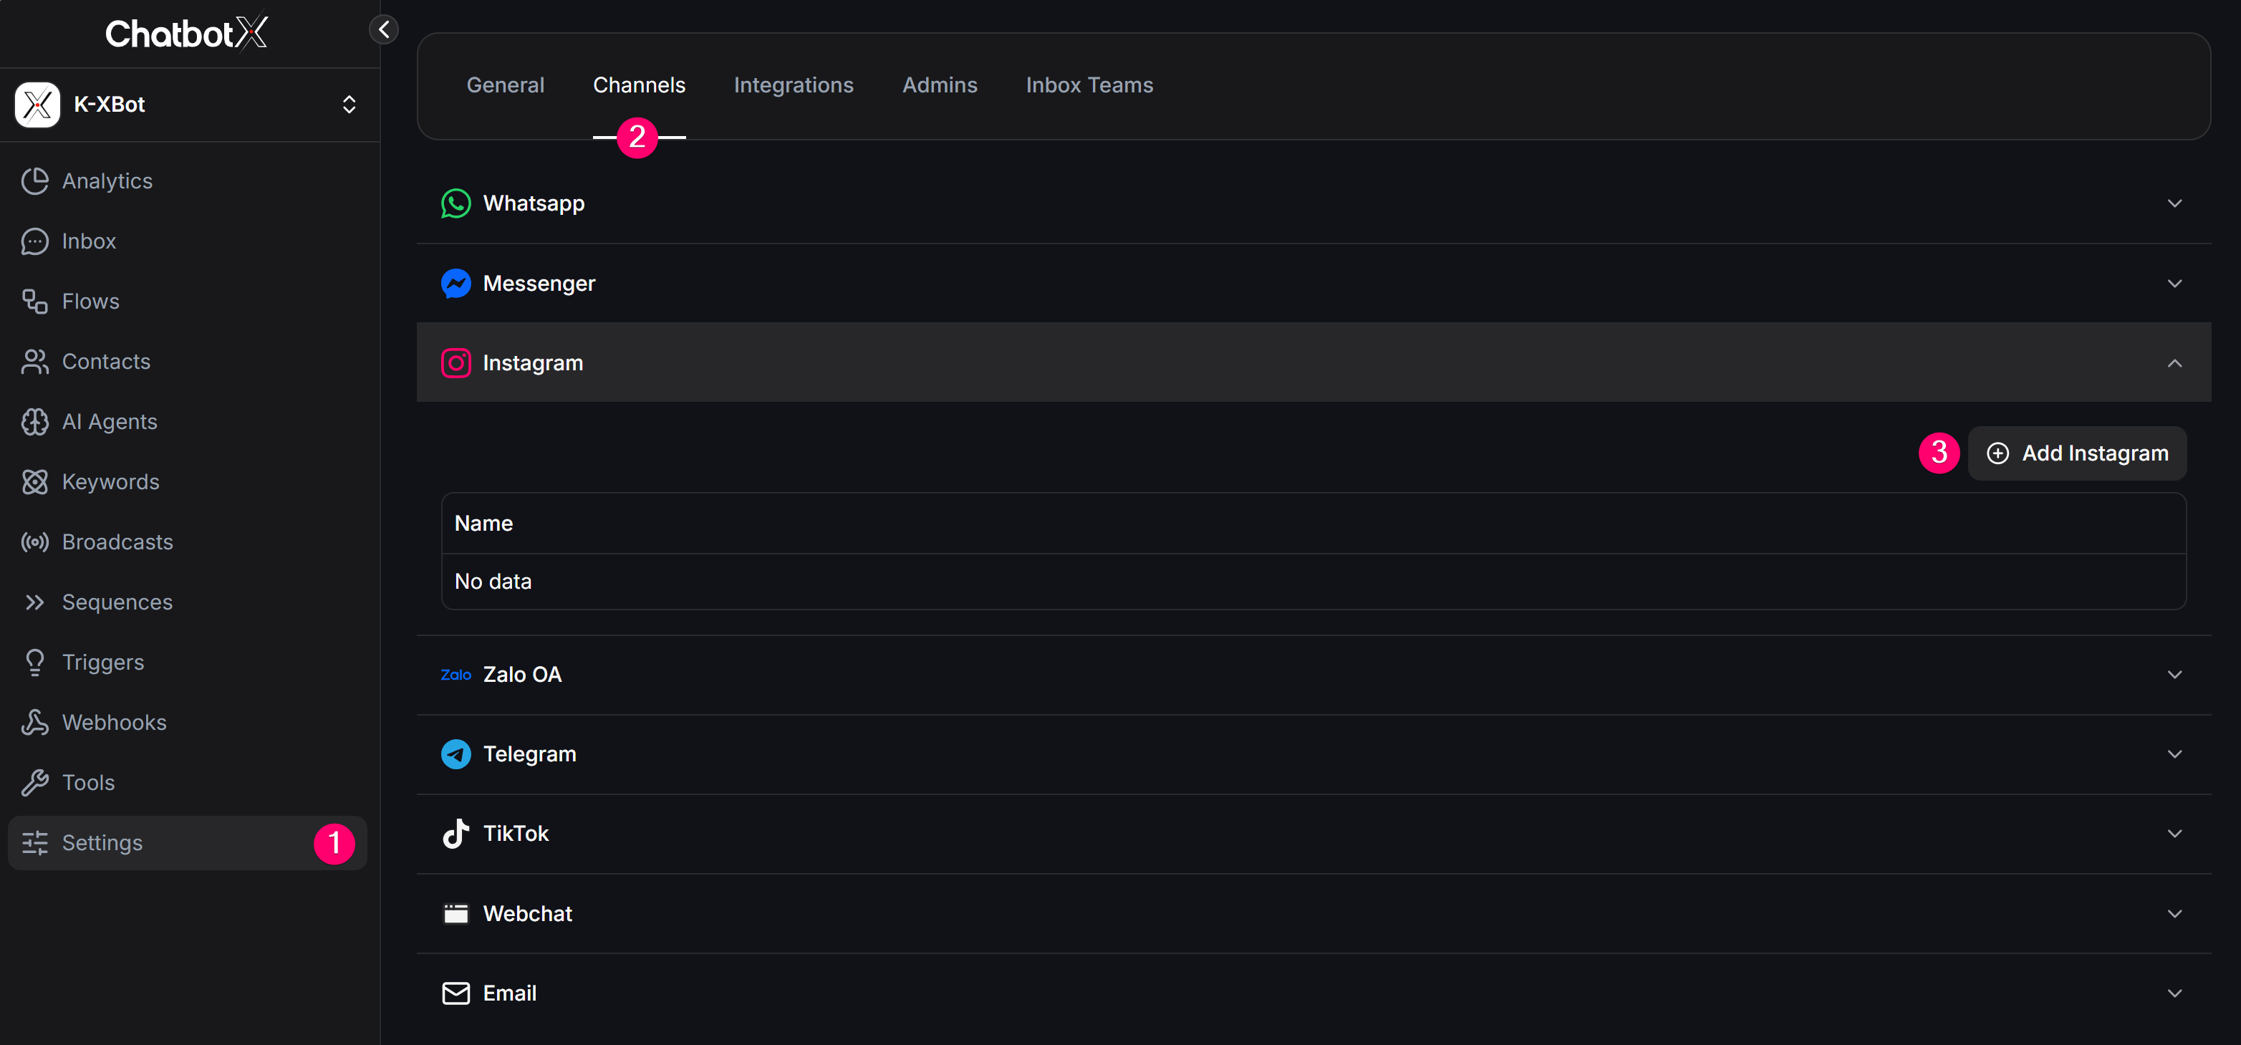Click the Tools wrench icon

pos(35,782)
